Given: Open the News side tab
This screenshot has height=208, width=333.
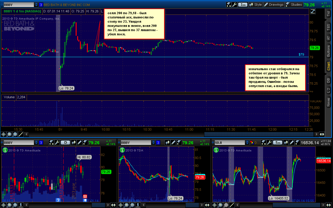Looking at the screenshot, I should coord(328,102).
